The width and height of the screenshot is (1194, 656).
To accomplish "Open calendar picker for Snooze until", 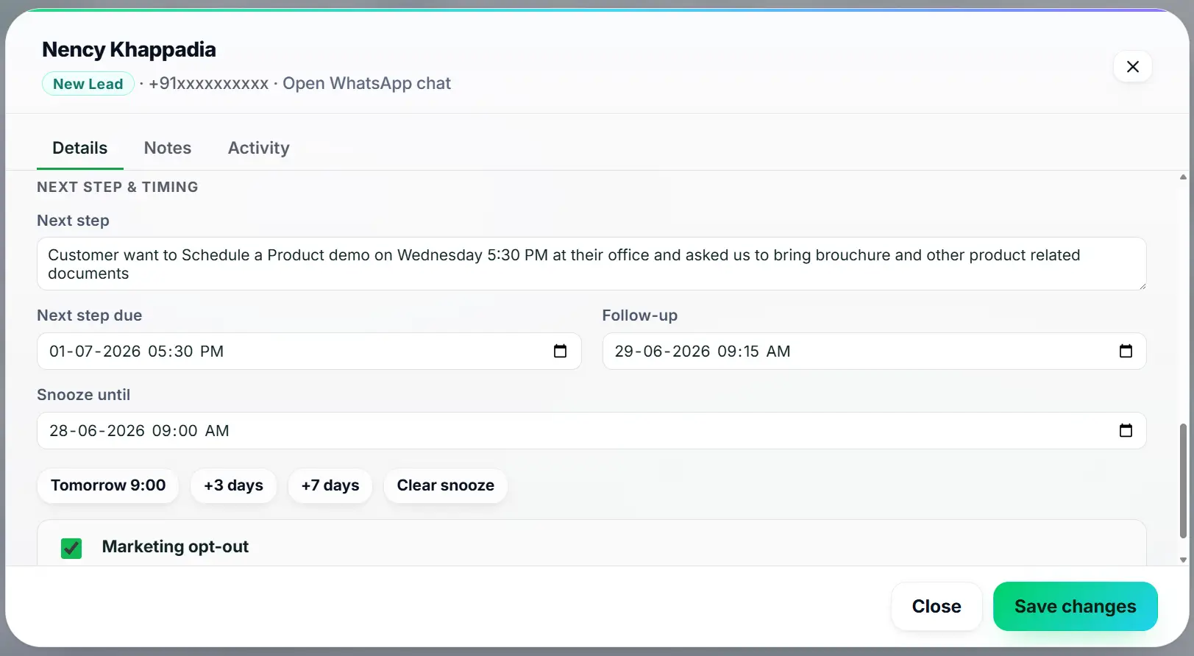I will (x=1126, y=430).
